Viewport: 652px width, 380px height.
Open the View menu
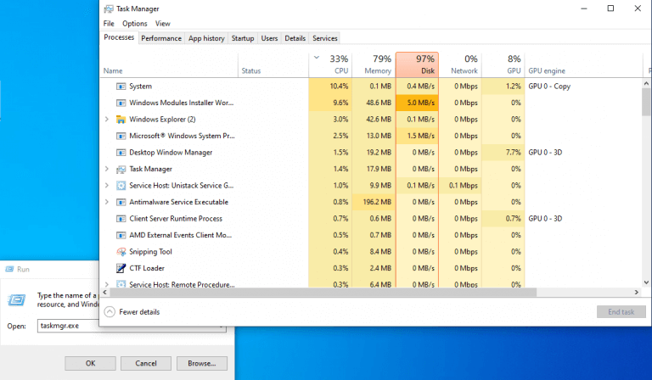(163, 24)
